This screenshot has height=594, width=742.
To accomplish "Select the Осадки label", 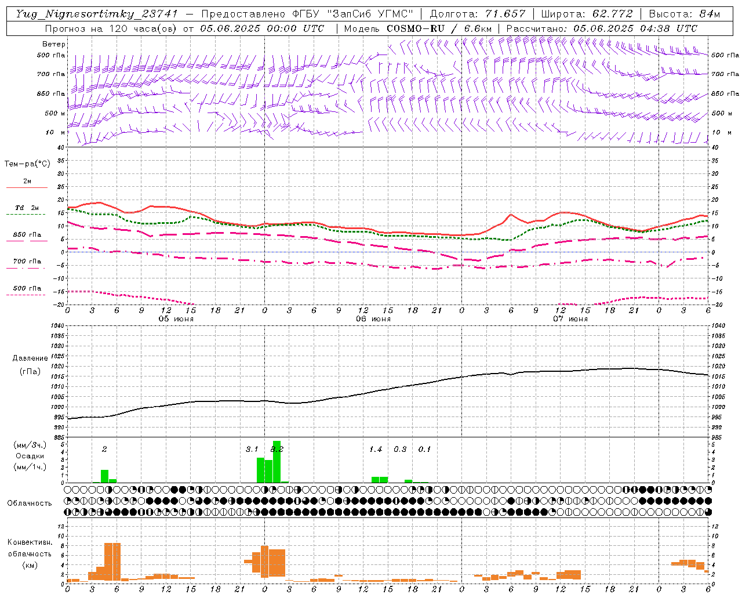I will point(30,456).
